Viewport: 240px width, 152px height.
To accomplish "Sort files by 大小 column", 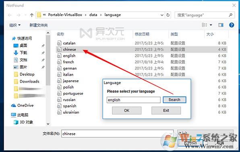I will [x=210, y=34].
